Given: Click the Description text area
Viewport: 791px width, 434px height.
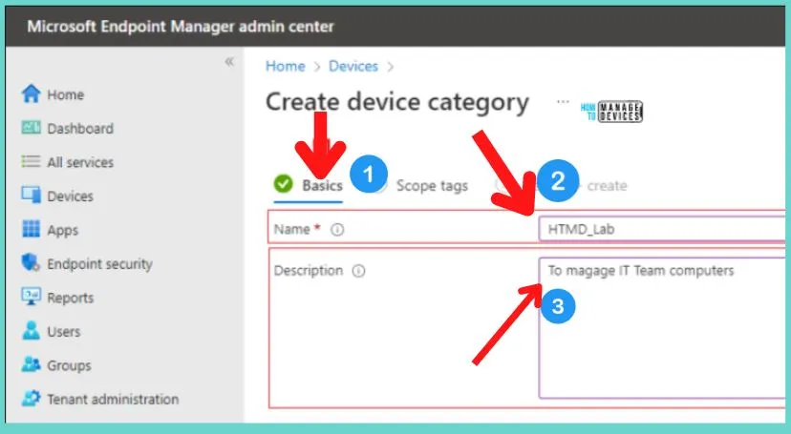Looking at the screenshot, I should tap(662, 328).
